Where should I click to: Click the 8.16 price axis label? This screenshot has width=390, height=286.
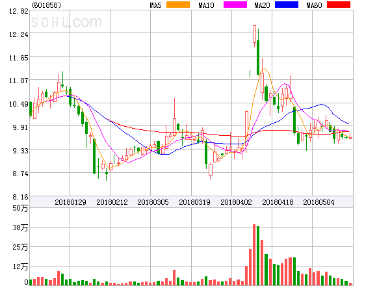click(21, 197)
